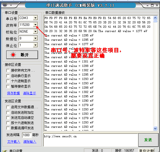Close the serial assistant window
The image size is (160, 152).
[157, 5]
